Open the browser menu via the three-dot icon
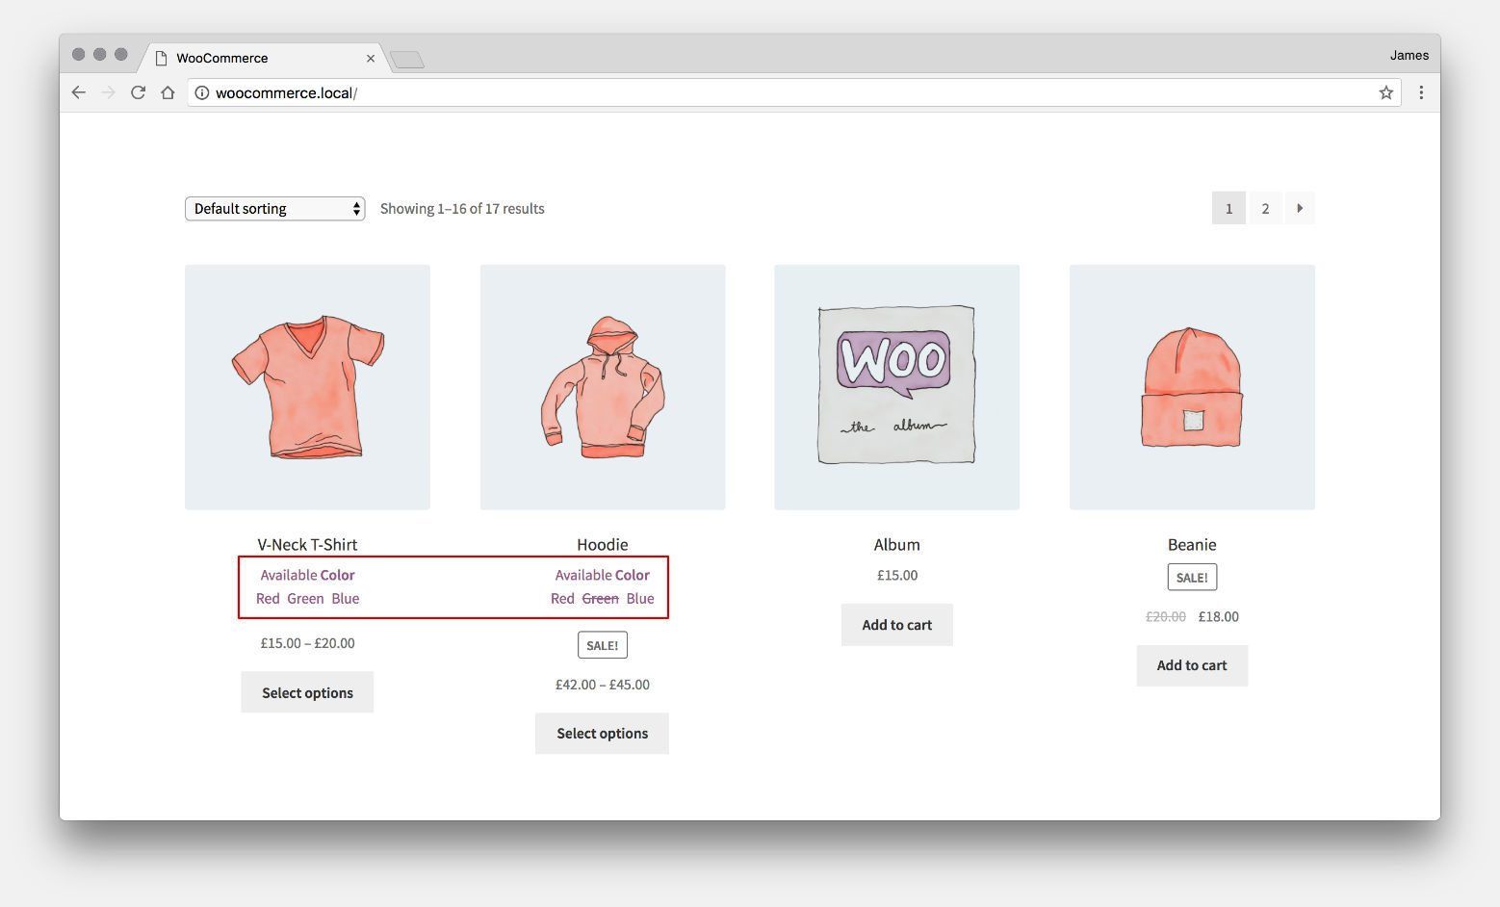Screen dimensions: 1500x907 (x=1421, y=92)
